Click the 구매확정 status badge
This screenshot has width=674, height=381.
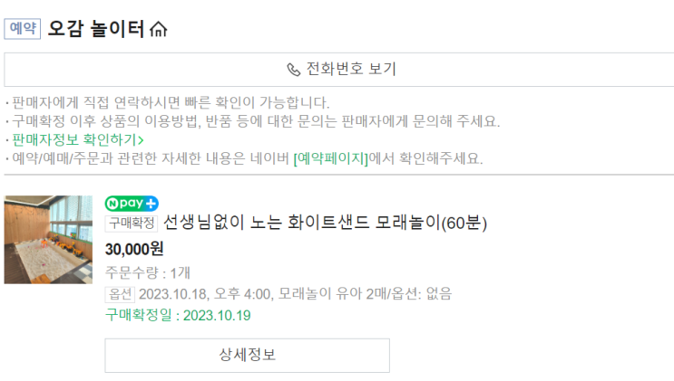pos(132,223)
